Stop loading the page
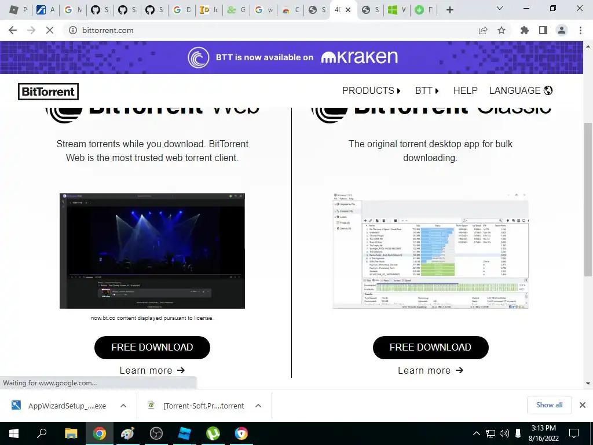The width and height of the screenshot is (593, 445). [x=50, y=30]
